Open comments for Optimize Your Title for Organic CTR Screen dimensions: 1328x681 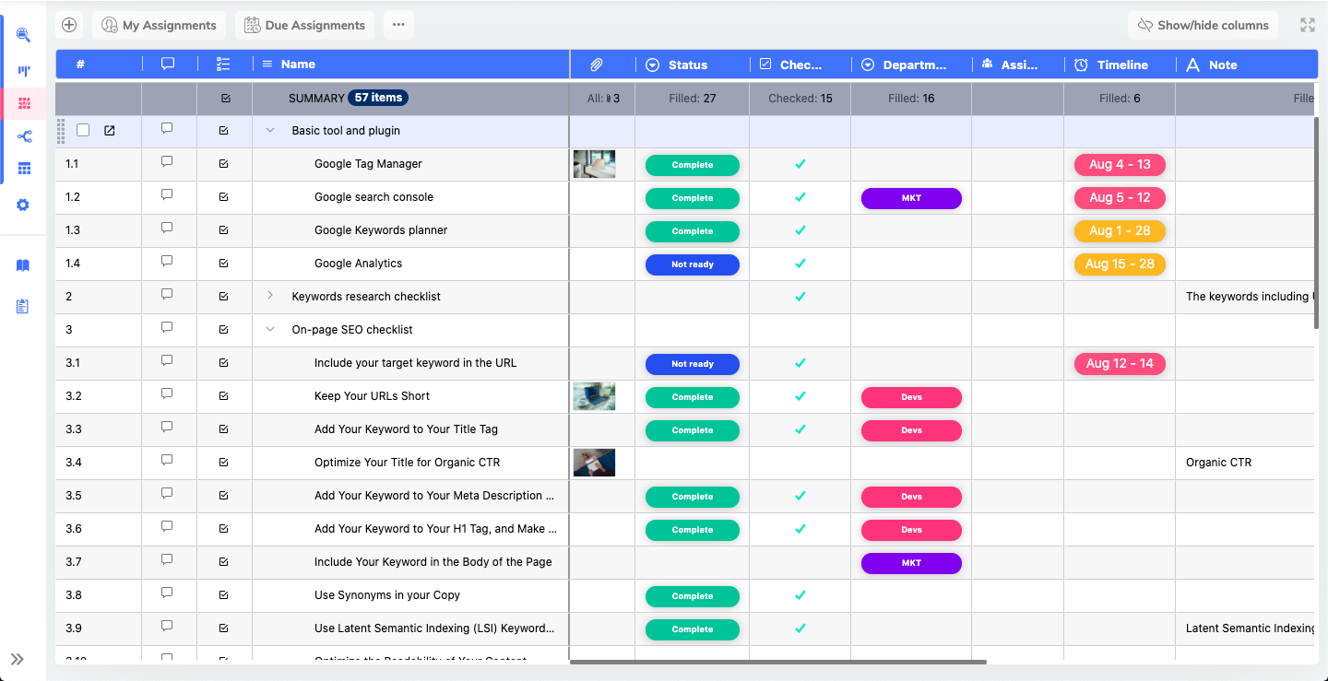tap(167, 461)
